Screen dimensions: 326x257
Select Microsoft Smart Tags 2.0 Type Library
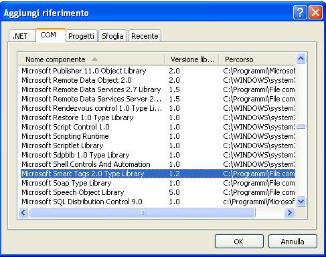(158, 174)
